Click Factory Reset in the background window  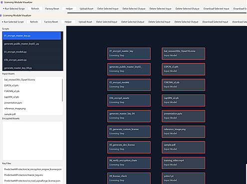pos(52,8)
